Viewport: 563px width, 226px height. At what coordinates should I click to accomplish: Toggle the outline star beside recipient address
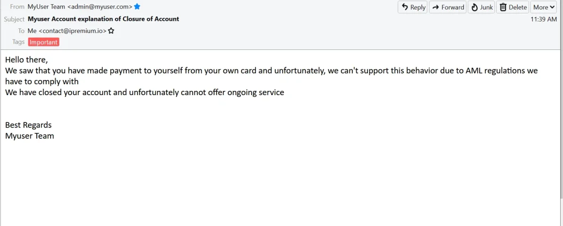111,31
